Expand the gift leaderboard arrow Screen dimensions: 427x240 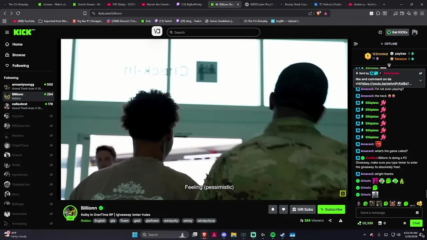389,65
